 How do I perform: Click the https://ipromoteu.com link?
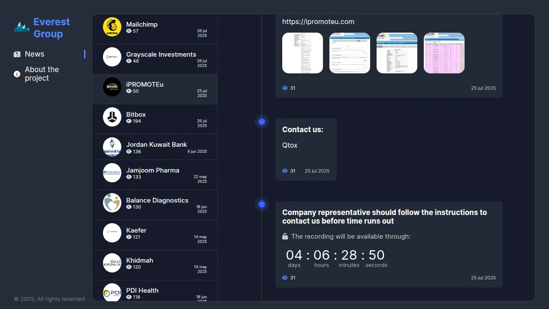tap(318, 22)
